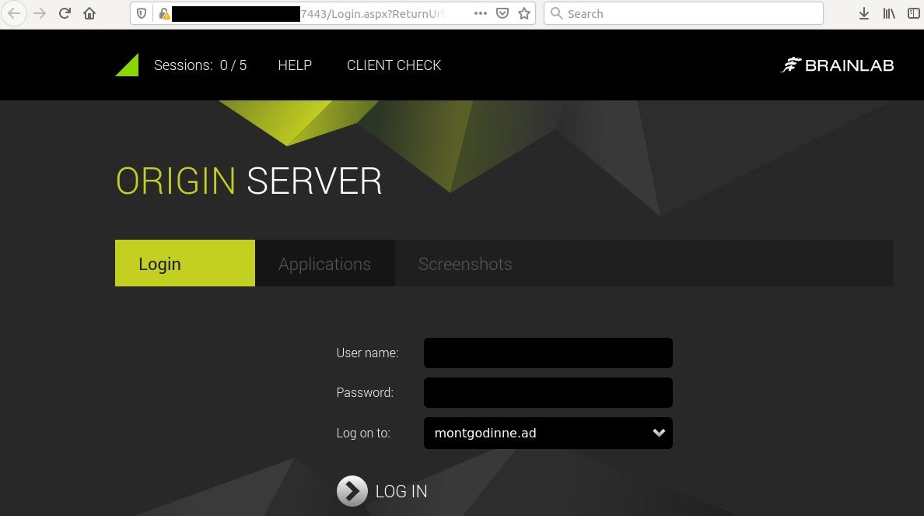Screen dimensions: 924x516
Task: Click Sessions: 0 / 5 indicator
Action: [x=201, y=65]
